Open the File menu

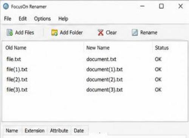(8, 19)
